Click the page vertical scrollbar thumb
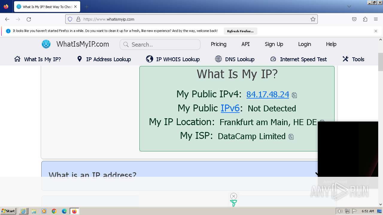The width and height of the screenshot is (383, 215). 381,62
